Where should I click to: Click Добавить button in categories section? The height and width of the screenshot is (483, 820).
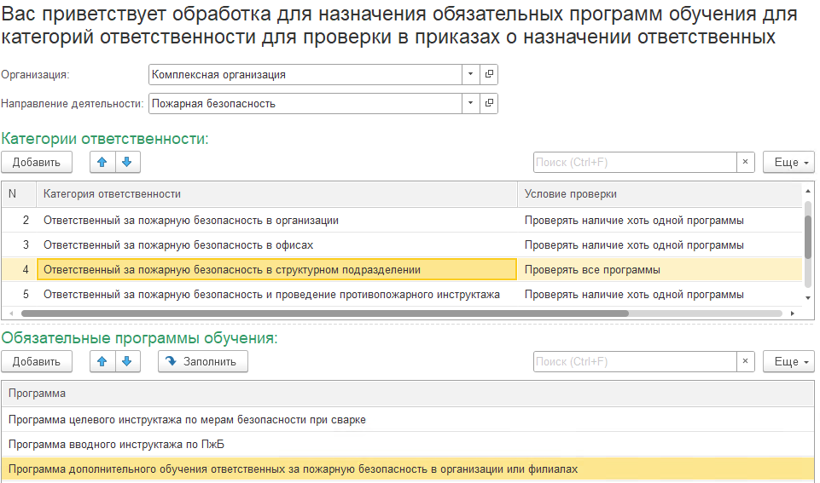pos(37,162)
